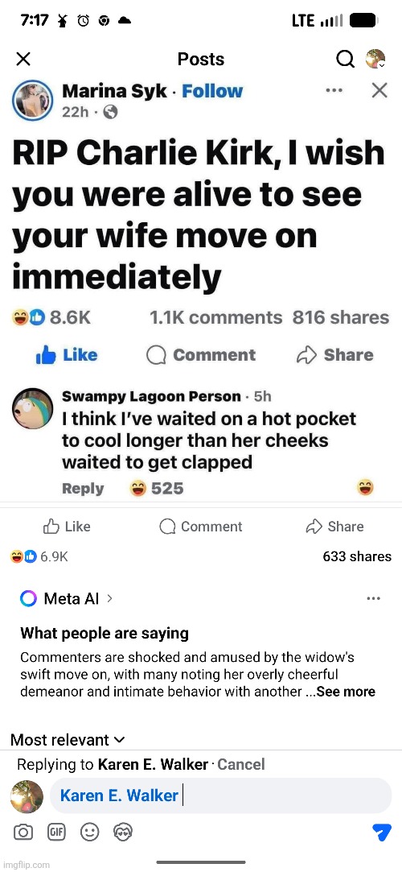The image size is (402, 872).
Task: Send the reply with blue arrow
Action: 381,832
